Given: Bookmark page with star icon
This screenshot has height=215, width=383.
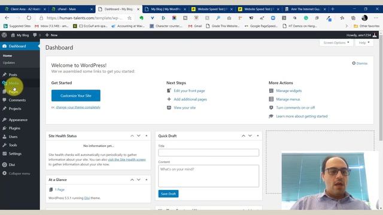Looking at the screenshot, I should tap(129, 18).
